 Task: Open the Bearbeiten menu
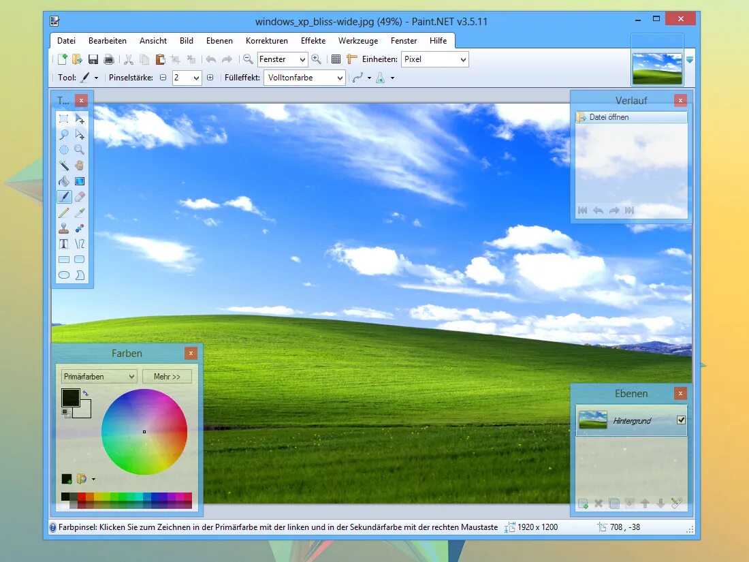pyautogui.click(x=108, y=41)
